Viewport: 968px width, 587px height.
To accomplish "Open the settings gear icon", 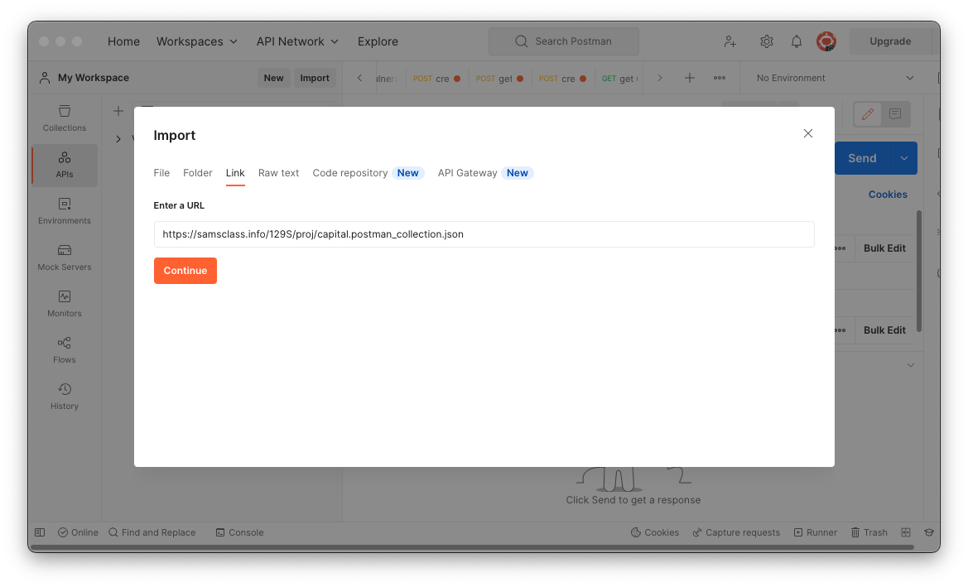I will (766, 41).
